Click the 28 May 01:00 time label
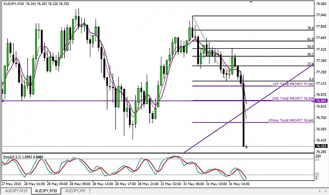329x195 pixels. pyautogui.click(x=34, y=184)
